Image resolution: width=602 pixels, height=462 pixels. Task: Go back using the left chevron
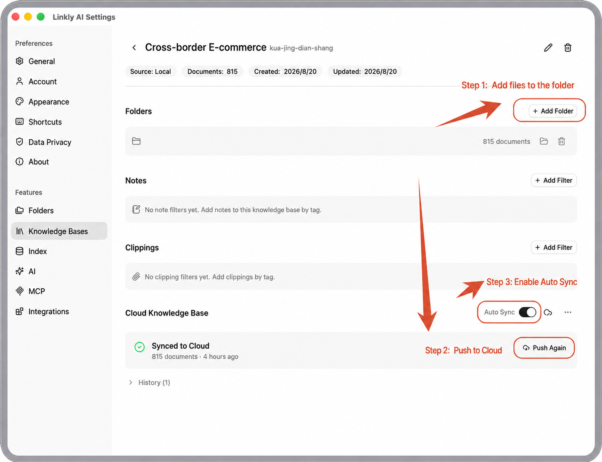click(x=134, y=48)
